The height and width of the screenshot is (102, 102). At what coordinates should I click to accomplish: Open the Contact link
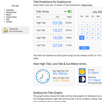(x=9, y=22)
